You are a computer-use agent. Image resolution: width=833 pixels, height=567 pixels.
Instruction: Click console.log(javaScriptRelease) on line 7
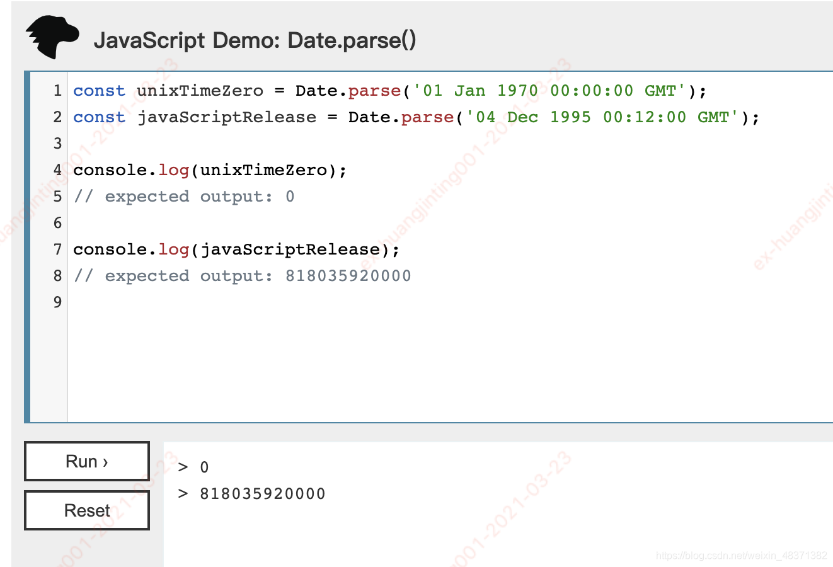[236, 249]
